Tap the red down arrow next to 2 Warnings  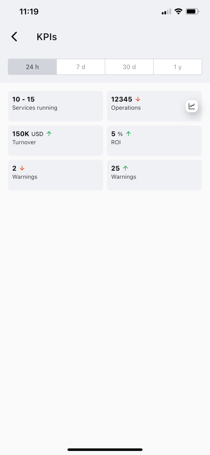click(x=22, y=168)
